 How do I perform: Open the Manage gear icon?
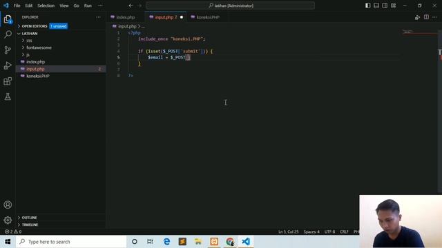pos(8,220)
